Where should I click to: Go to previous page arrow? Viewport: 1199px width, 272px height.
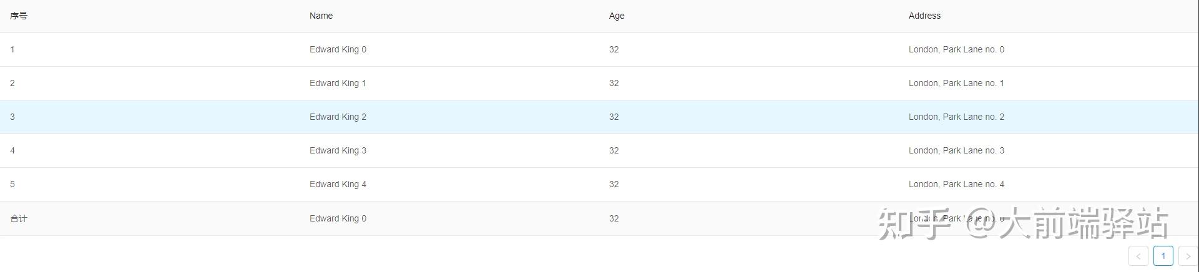1138,256
